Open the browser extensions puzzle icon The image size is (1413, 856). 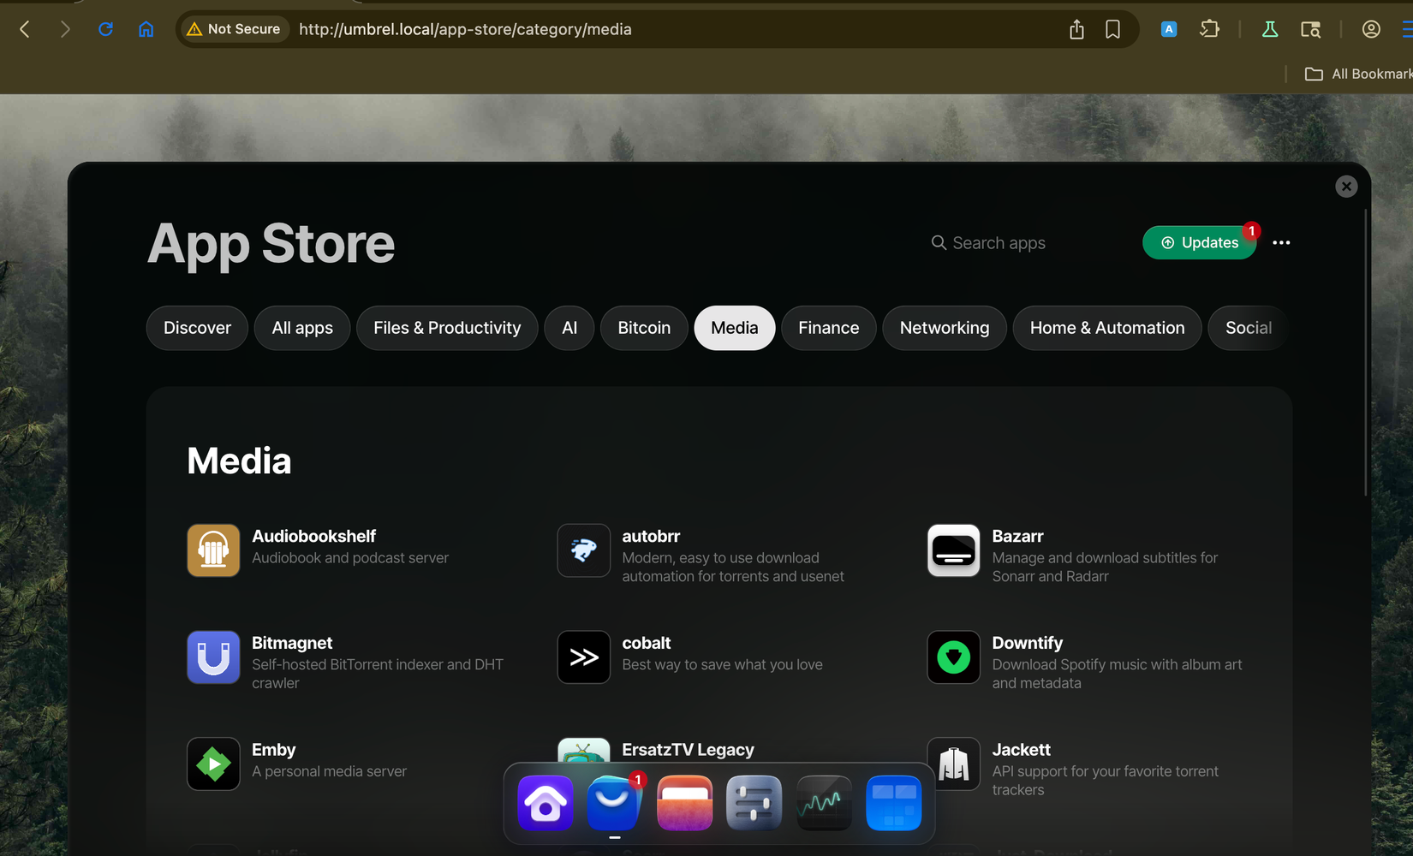pyautogui.click(x=1209, y=29)
